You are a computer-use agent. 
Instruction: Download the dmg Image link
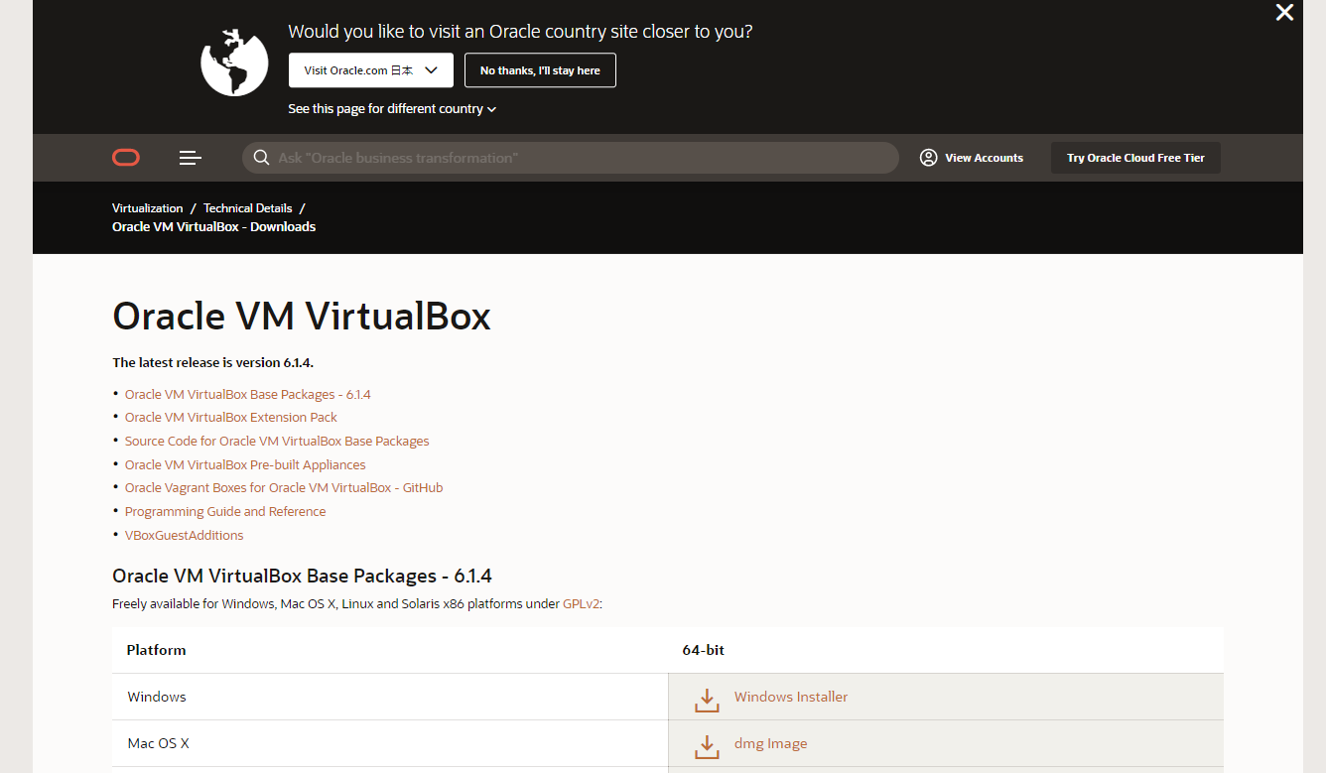770,743
